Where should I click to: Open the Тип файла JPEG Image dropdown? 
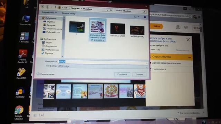click(103, 66)
